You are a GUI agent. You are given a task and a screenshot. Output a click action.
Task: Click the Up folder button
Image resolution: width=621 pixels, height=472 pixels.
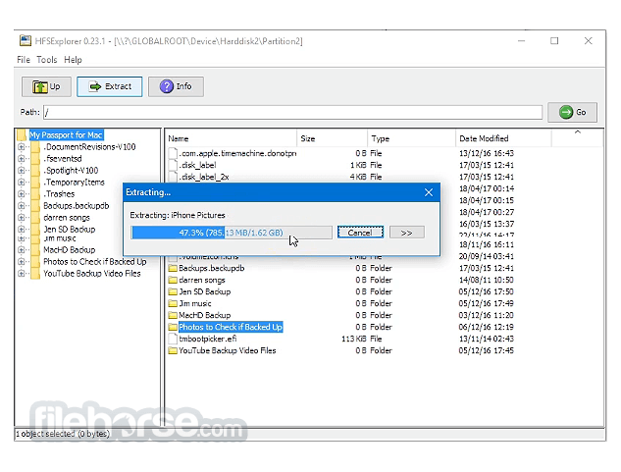pyautogui.click(x=46, y=86)
